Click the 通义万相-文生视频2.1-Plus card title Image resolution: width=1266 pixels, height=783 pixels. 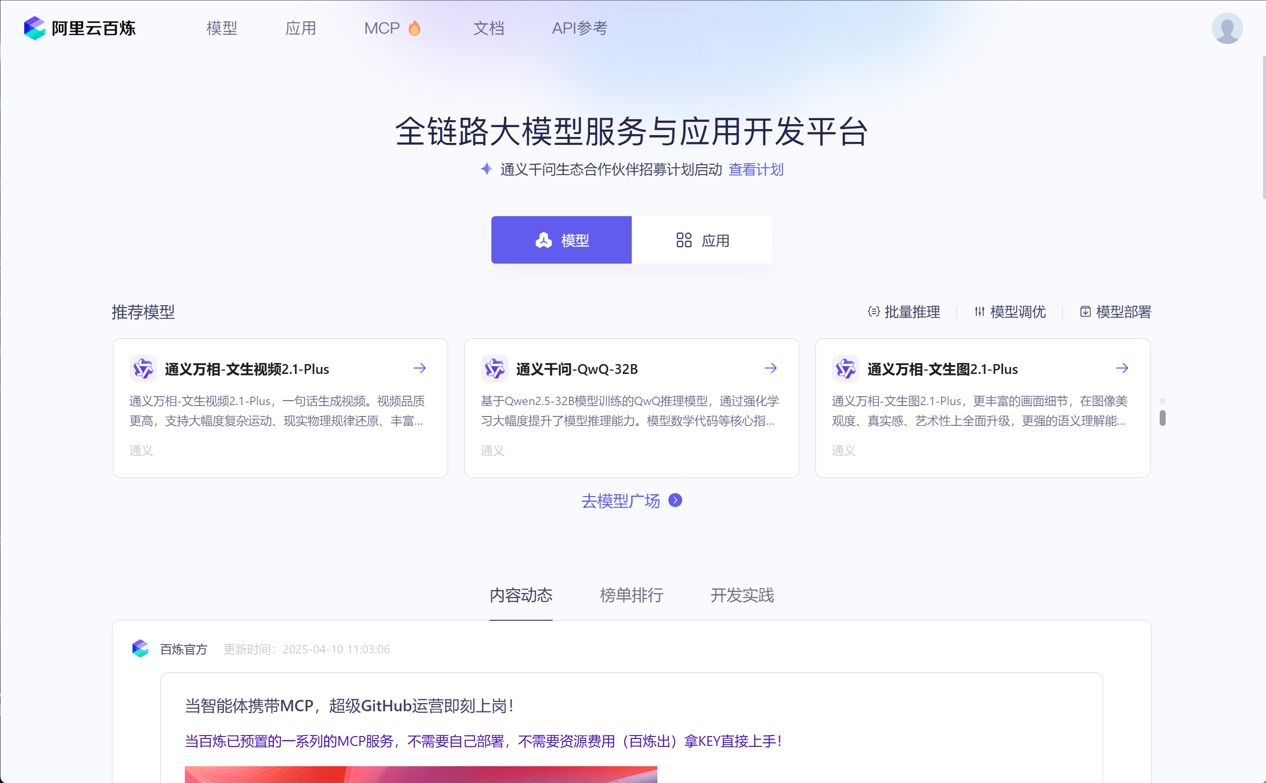[x=247, y=369]
